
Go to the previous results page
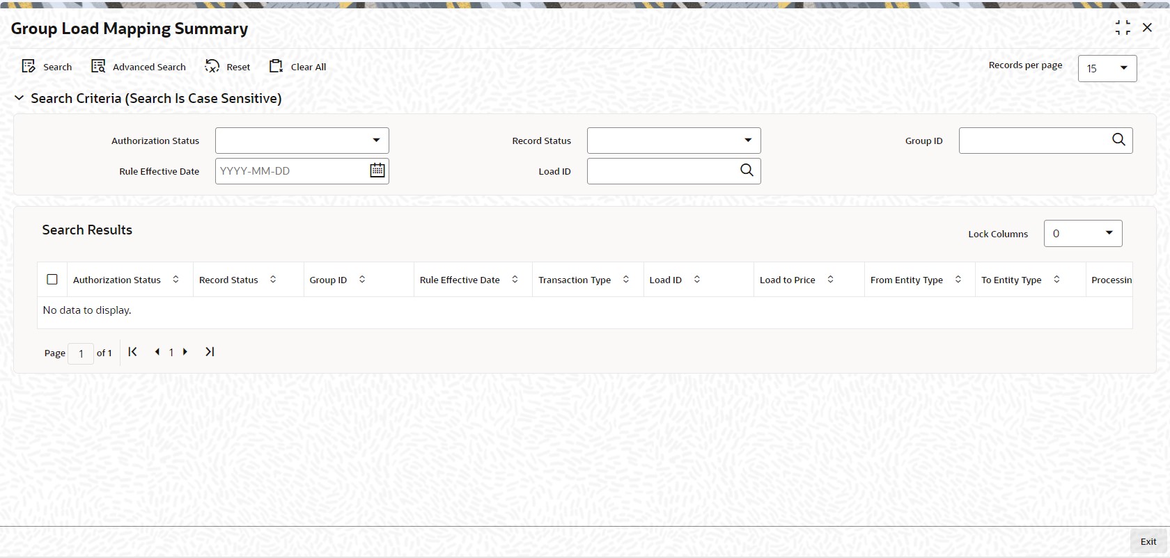click(157, 352)
